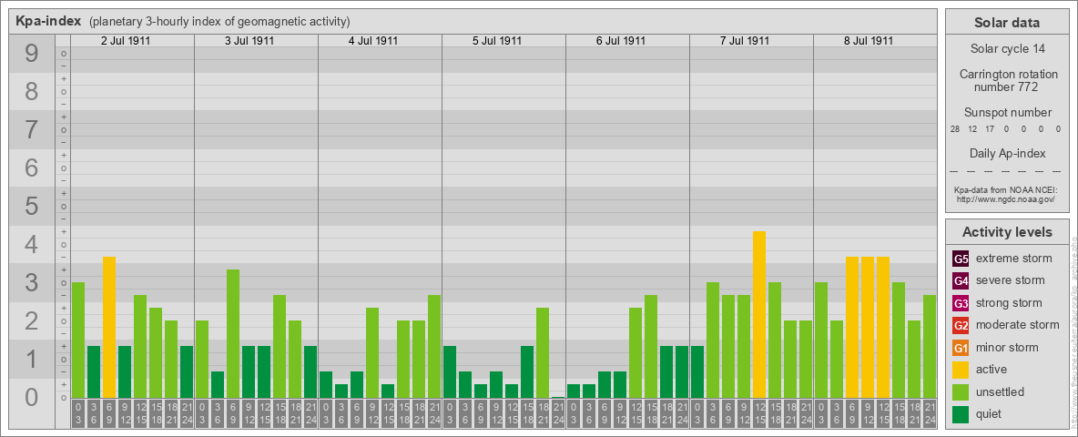Click the Solar cycle 14 text
1078x437 pixels.
tap(1007, 49)
